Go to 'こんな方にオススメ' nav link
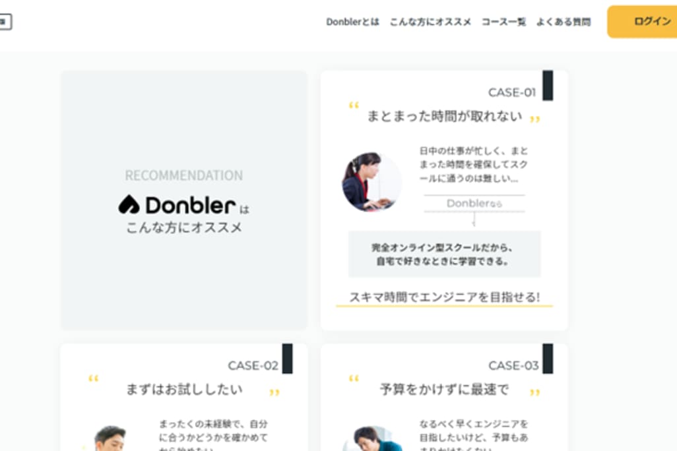Screen dimensions: 677x451 [430, 22]
